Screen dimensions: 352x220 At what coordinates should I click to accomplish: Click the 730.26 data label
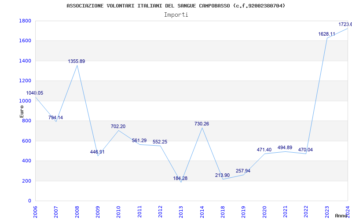pyautogui.click(x=202, y=124)
